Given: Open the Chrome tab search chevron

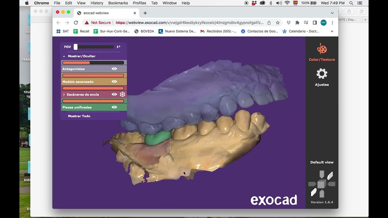Looking at the screenshot, I should [332, 13].
